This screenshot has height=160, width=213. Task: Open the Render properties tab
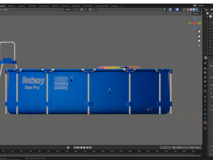click(205, 68)
